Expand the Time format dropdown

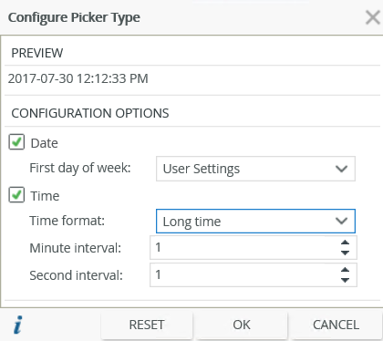[x=255, y=221]
